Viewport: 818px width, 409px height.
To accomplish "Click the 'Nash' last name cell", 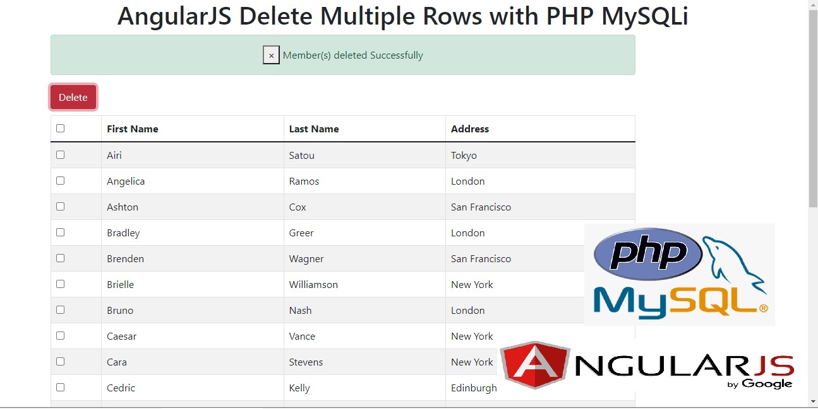I will (365, 310).
